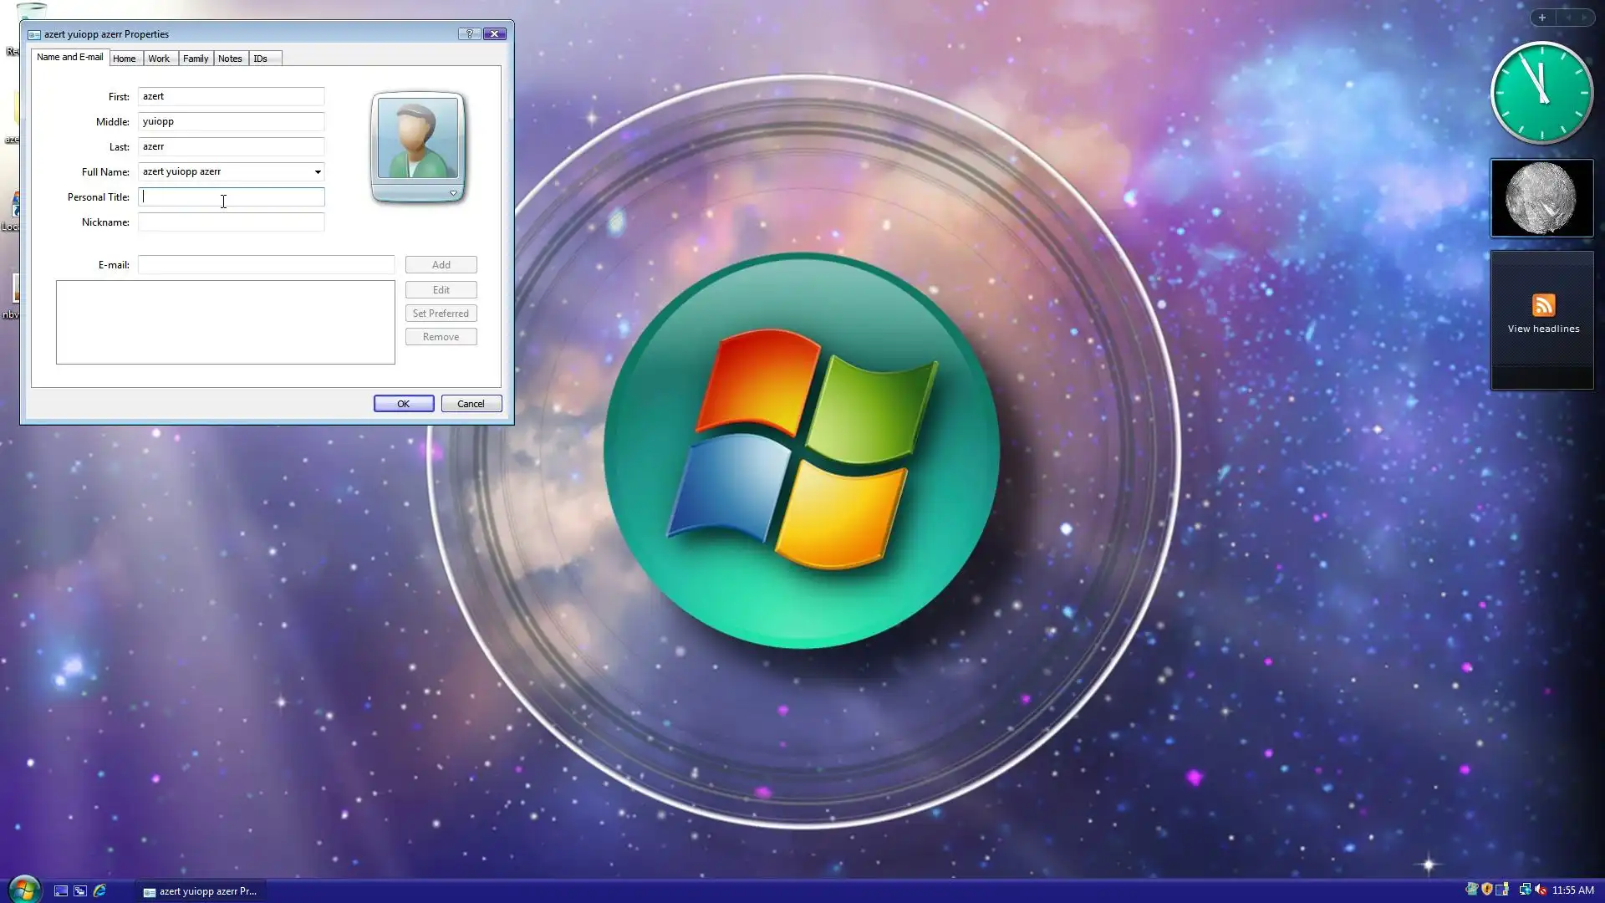Click the RSS feed headlines icon
The width and height of the screenshot is (1605, 903).
tap(1543, 305)
